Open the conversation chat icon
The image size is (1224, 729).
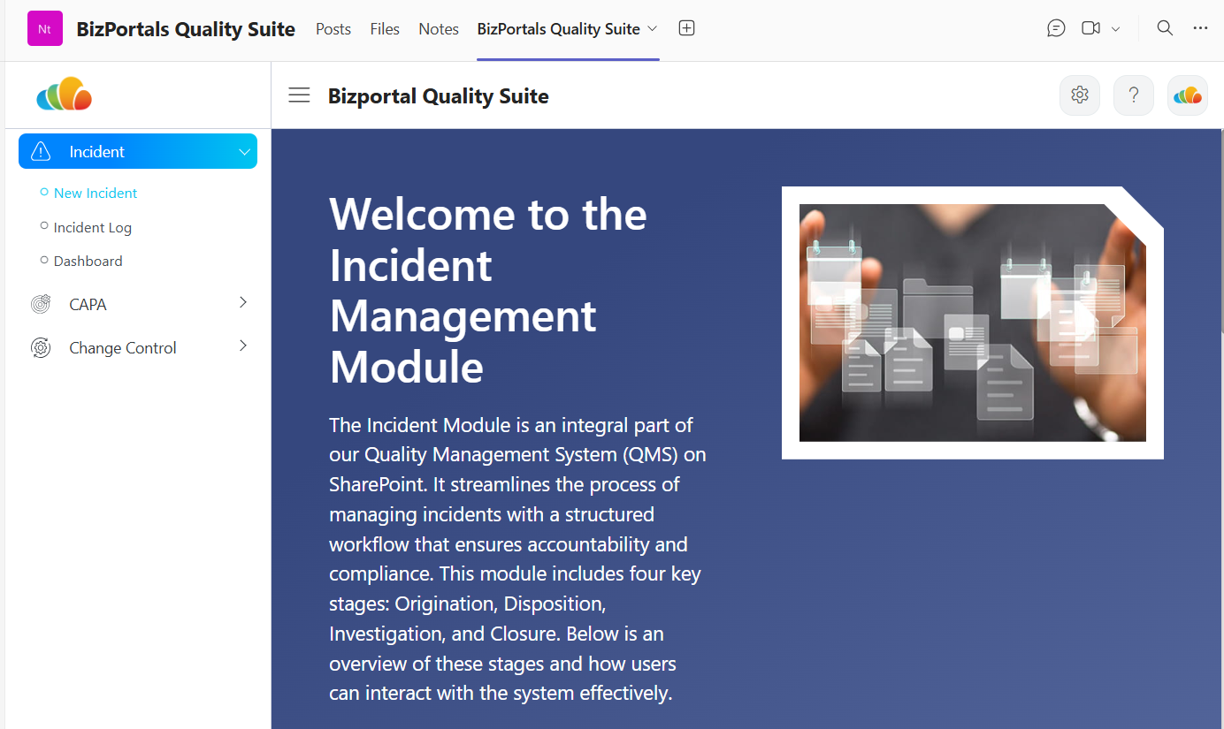pyautogui.click(x=1056, y=28)
